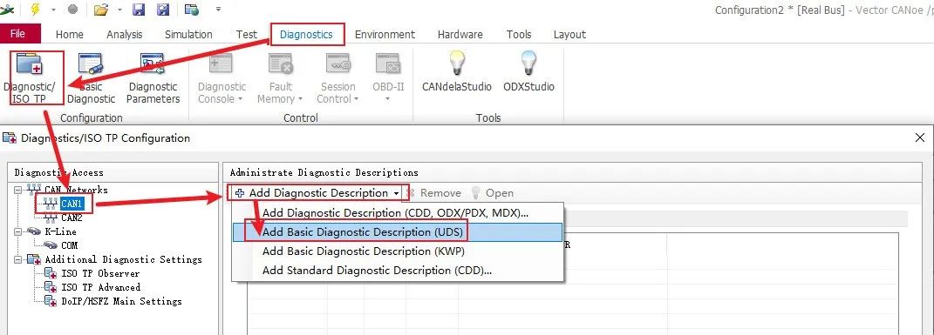Switch to the Environment ribbon tab
The image size is (934, 335).
(385, 35)
